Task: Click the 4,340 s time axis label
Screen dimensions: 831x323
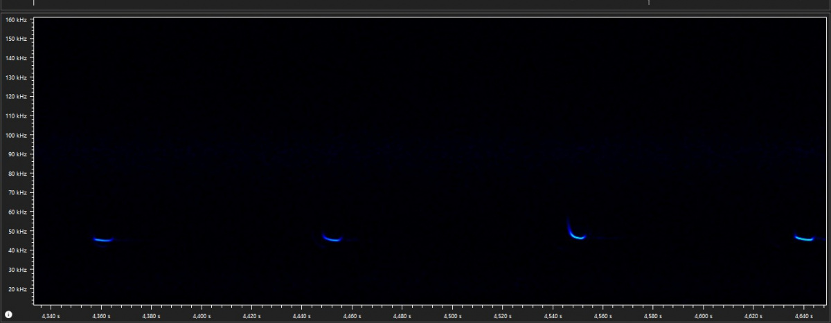Action: pyautogui.click(x=51, y=315)
